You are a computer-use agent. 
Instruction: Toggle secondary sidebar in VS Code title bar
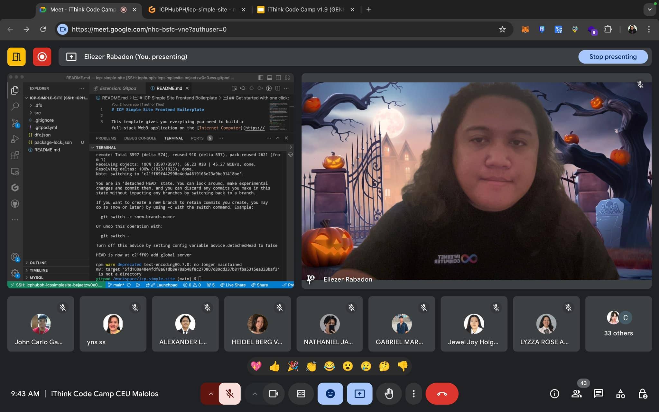278,78
